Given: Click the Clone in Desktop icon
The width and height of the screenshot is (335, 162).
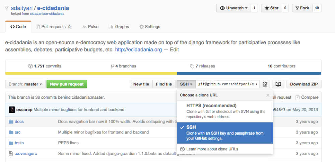Looking at the screenshot, I should coord(278,84).
